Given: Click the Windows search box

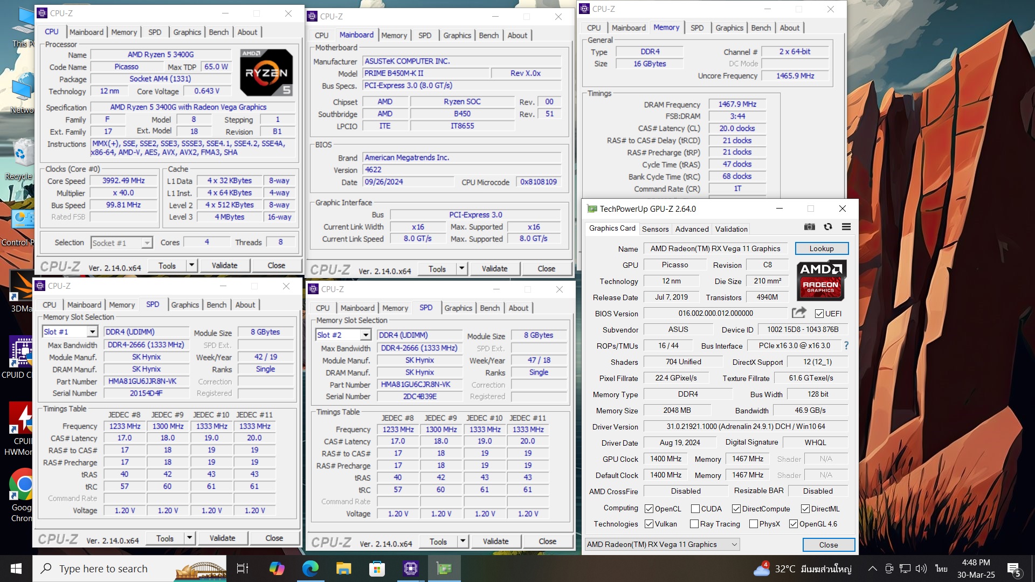Looking at the screenshot, I should (x=129, y=569).
